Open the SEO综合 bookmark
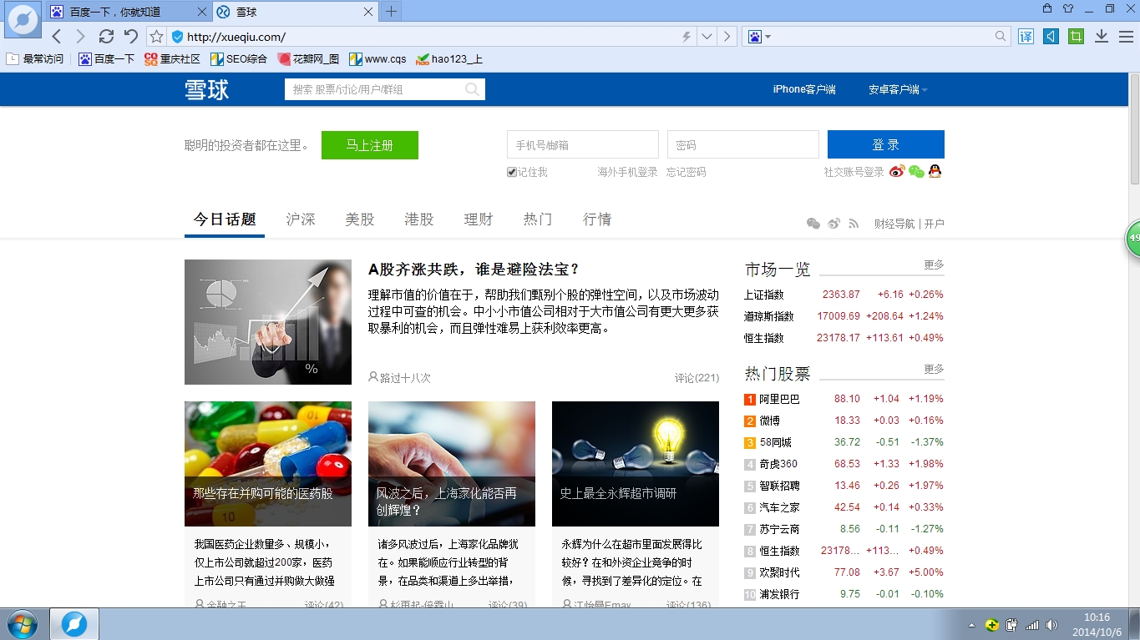The width and height of the screenshot is (1140, 640). point(239,59)
